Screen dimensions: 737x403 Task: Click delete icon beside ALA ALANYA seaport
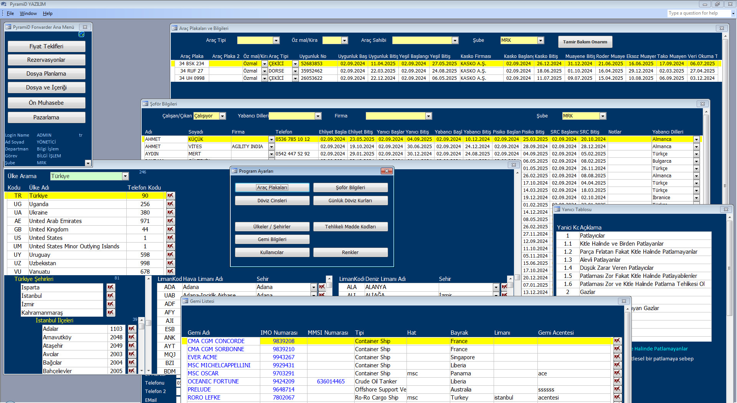(x=504, y=287)
